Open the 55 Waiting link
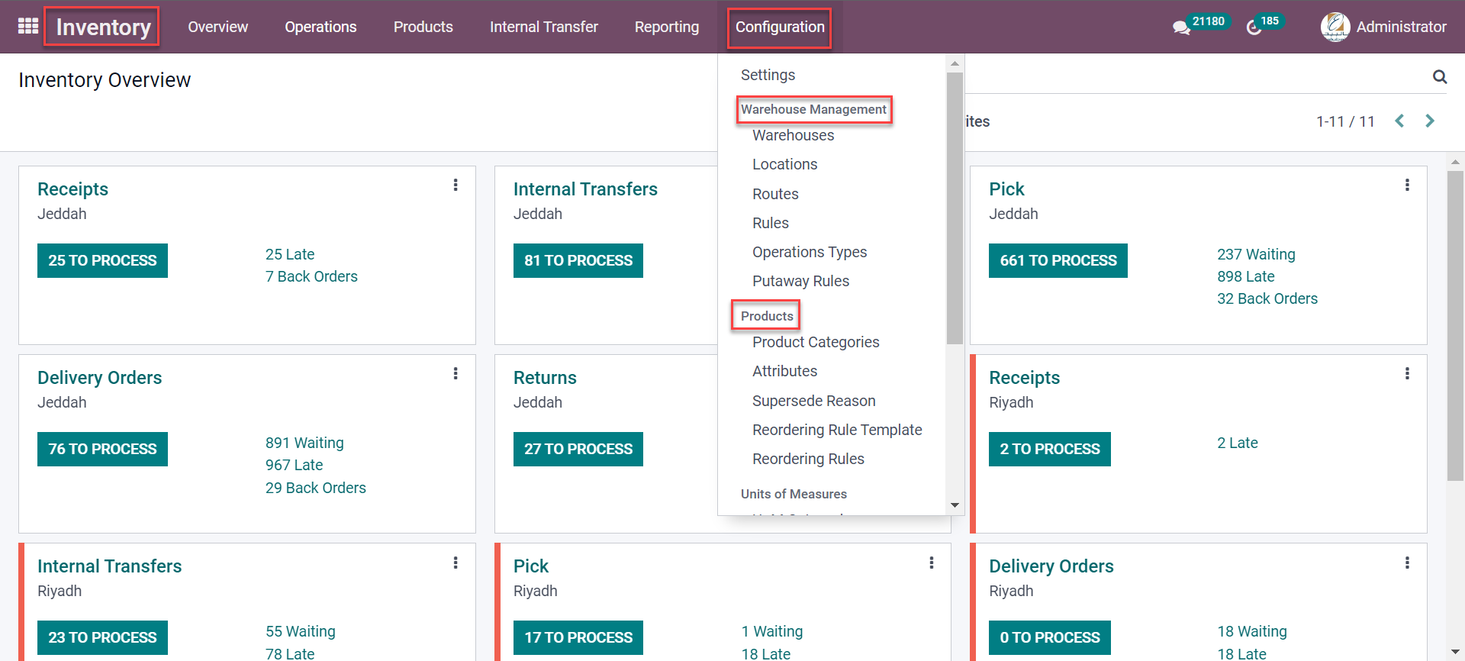This screenshot has height=661, width=1465. (301, 631)
